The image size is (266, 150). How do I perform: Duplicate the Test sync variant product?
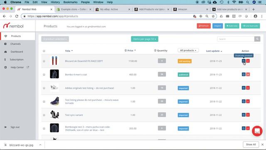(244, 115)
